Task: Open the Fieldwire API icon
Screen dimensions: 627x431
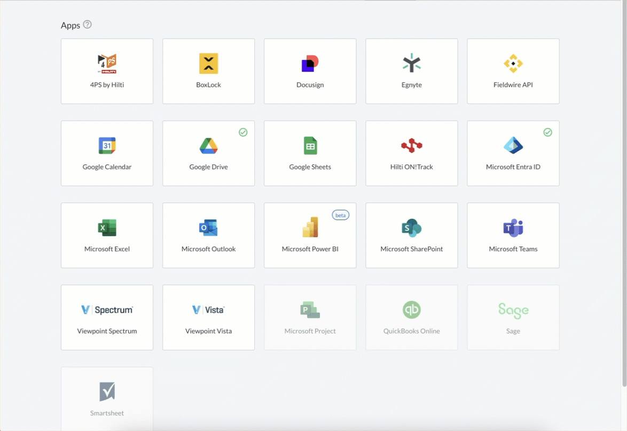Action: coord(513,63)
